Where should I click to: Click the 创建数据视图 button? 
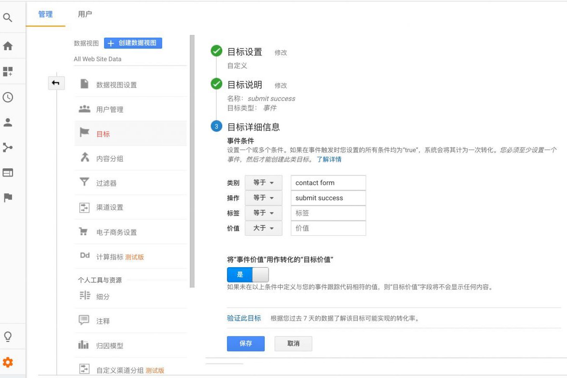[133, 43]
